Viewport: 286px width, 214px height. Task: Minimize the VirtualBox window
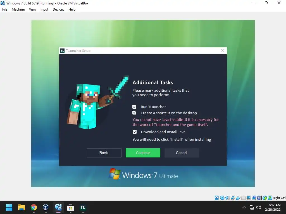pos(254,3)
